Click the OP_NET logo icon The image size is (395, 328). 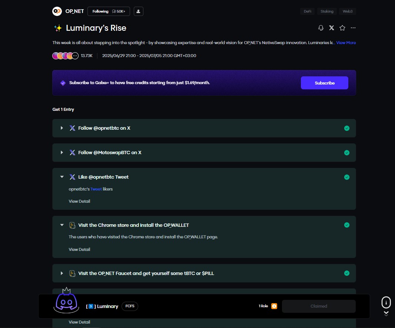(57, 11)
